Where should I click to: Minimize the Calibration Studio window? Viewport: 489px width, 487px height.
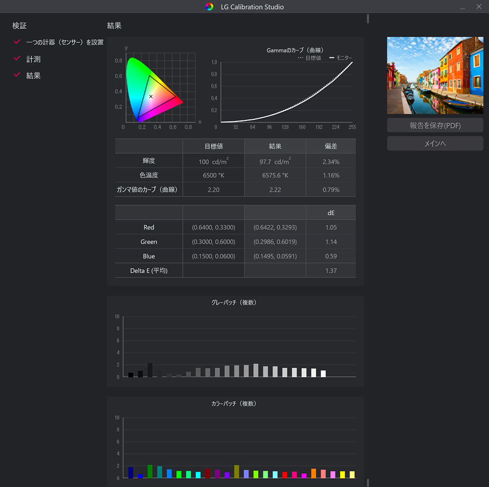(462, 7)
